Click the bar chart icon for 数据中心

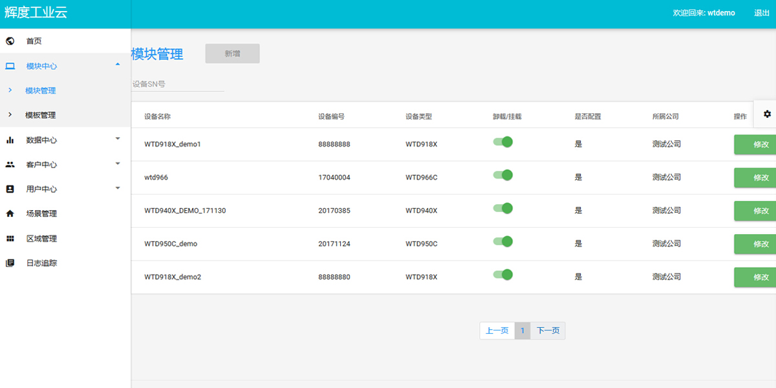pyautogui.click(x=10, y=140)
